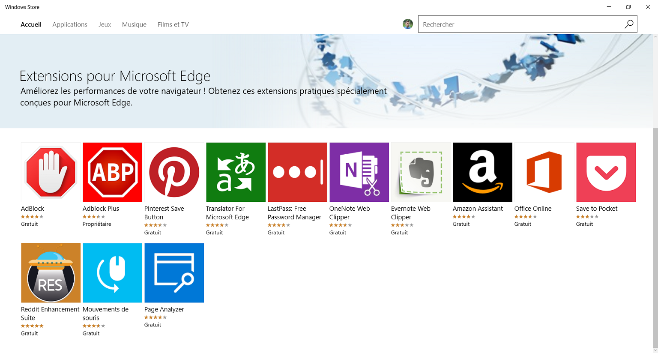The image size is (658, 353).
Task: Go to the Musique tab
Action: click(x=134, y=24)
